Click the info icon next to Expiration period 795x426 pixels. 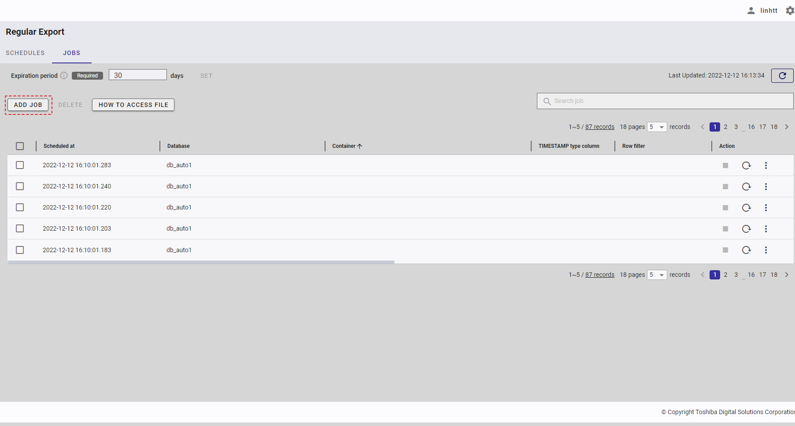64,76
